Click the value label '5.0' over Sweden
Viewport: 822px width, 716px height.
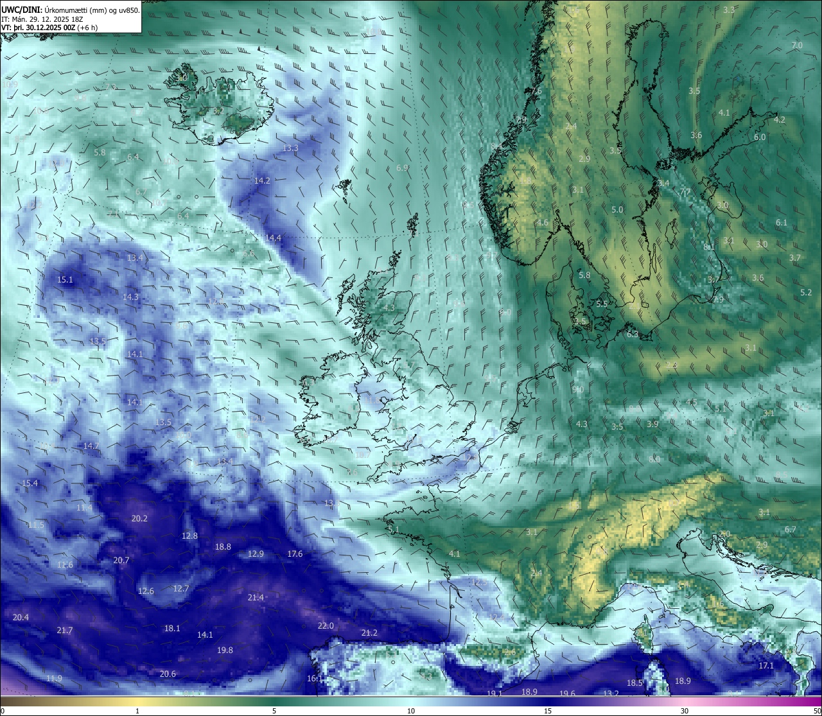tap(617, 210)
